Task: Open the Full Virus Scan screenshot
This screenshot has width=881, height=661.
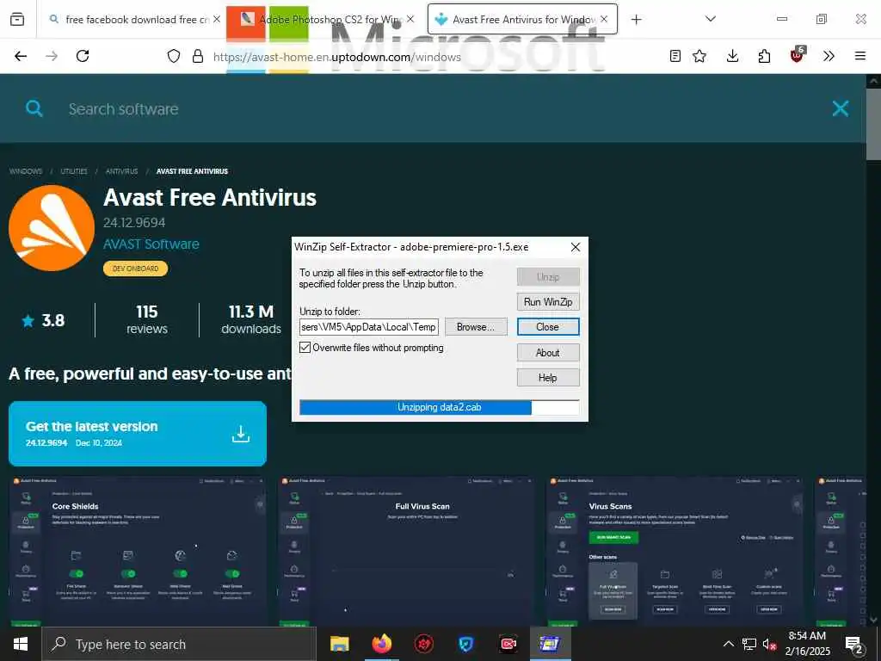Action: [x=406, y=551]
